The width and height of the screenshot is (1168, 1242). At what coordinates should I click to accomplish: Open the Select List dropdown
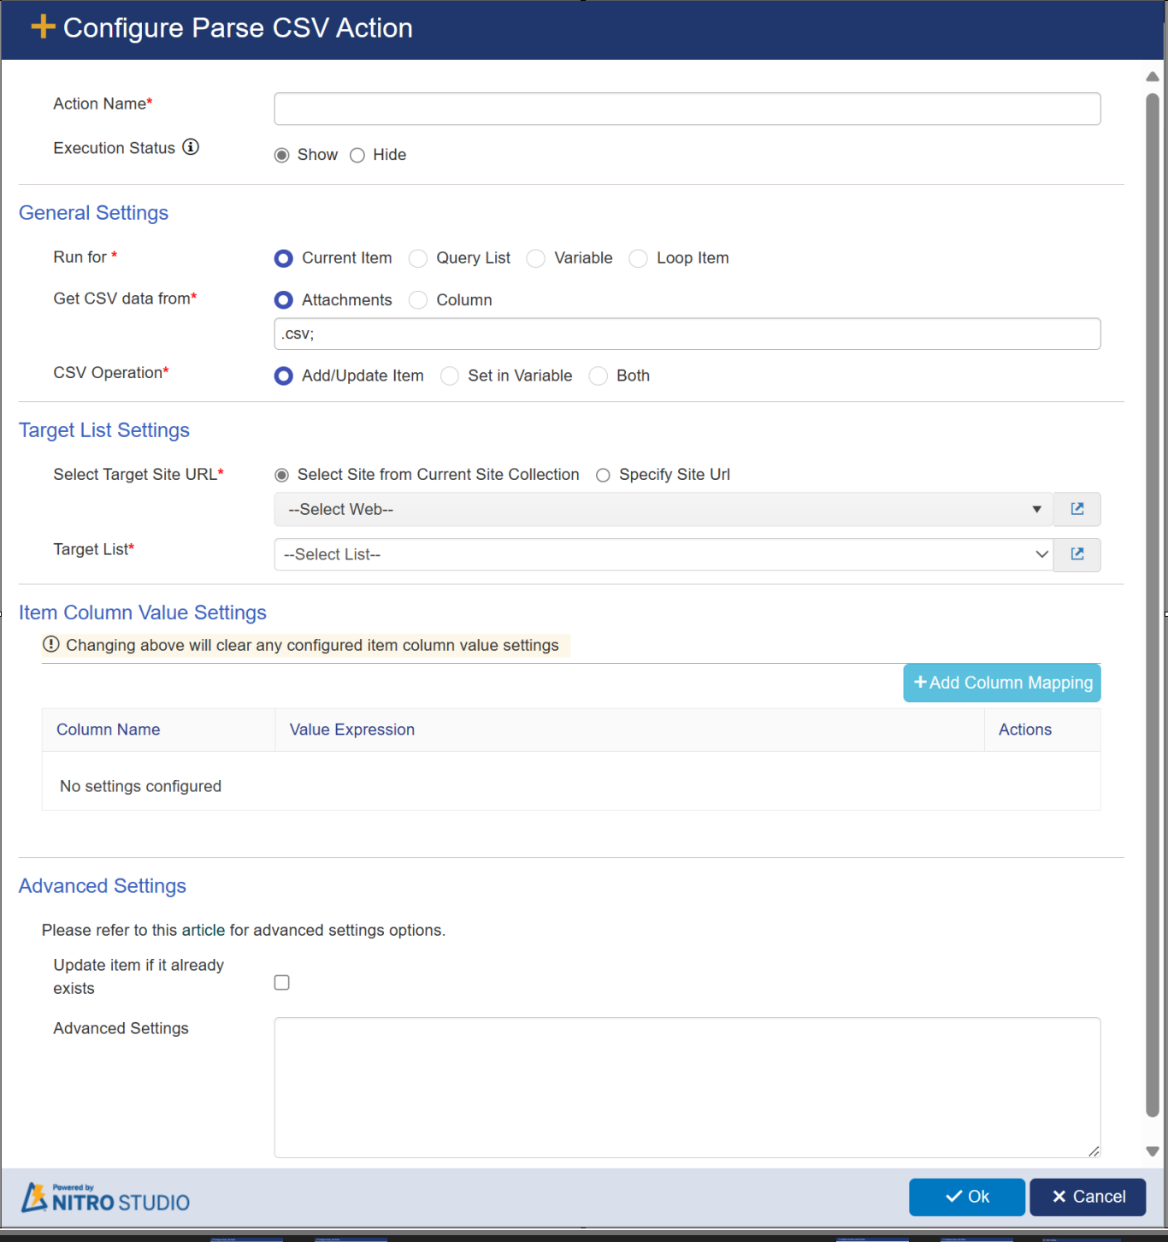click(664, 554)
